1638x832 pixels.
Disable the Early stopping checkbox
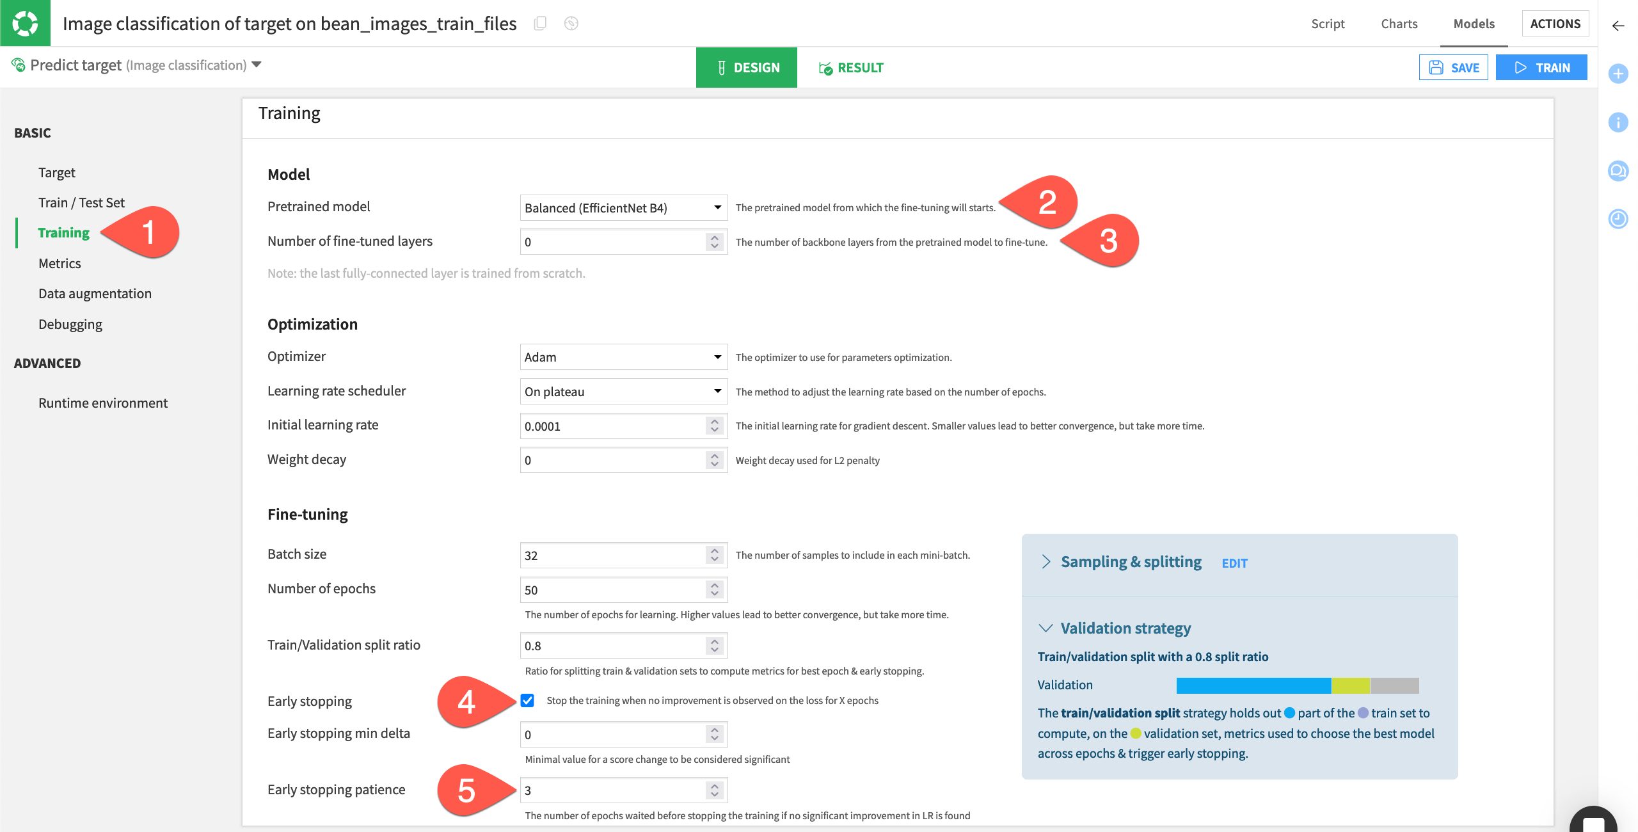[x=527, y=700]
